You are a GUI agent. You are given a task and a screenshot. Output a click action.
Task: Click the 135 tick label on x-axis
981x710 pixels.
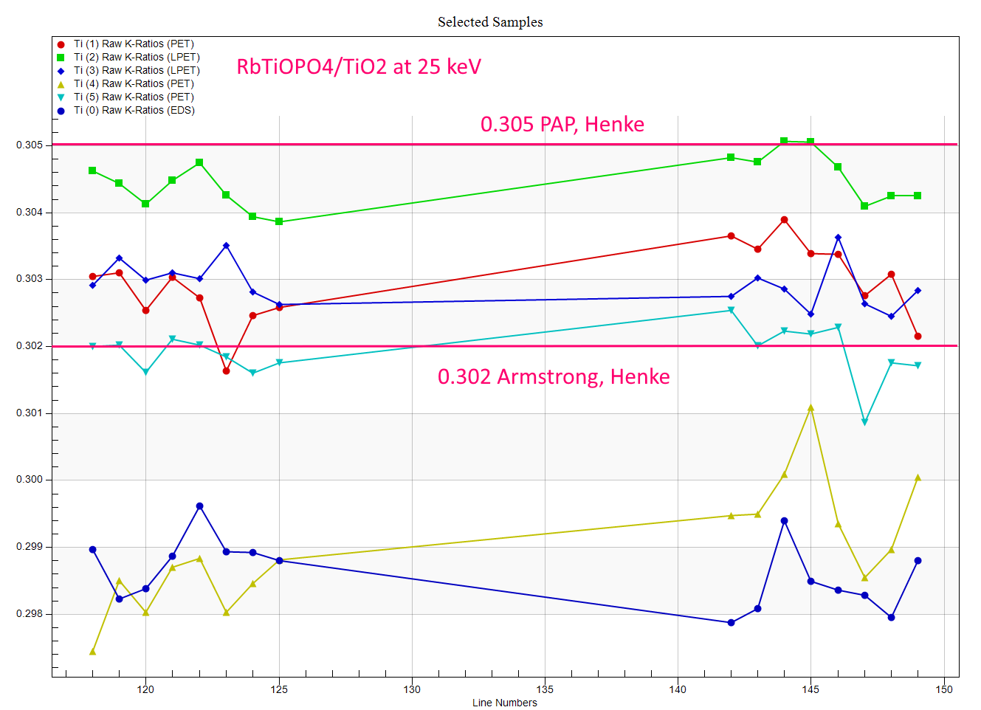(545, 689)
